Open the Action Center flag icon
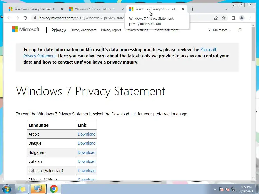Screen dimensions: 259x194 (x=221, y=189)
